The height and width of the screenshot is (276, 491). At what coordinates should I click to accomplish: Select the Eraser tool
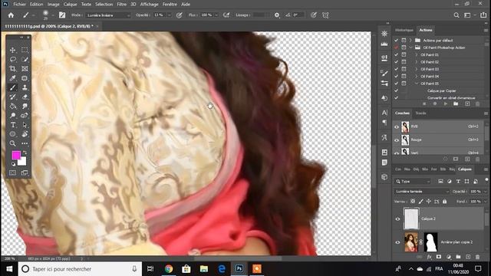point(25,97)
